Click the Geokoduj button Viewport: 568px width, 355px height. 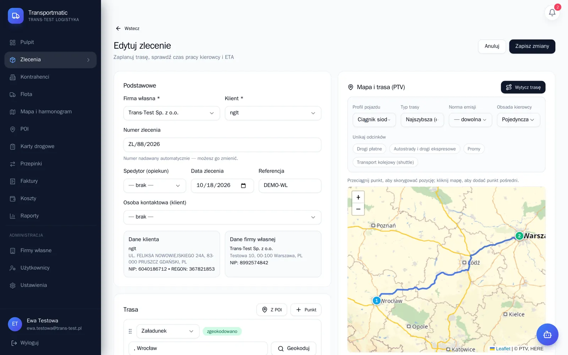pyautogui.click(x=294, y=349)
